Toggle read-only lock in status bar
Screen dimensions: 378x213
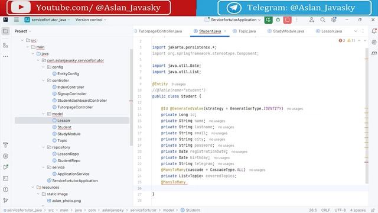click(373, 211)
